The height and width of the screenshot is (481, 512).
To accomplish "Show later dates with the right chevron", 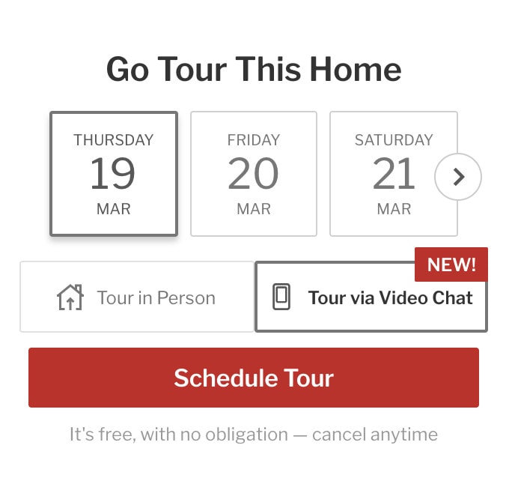I will [458, 177].
